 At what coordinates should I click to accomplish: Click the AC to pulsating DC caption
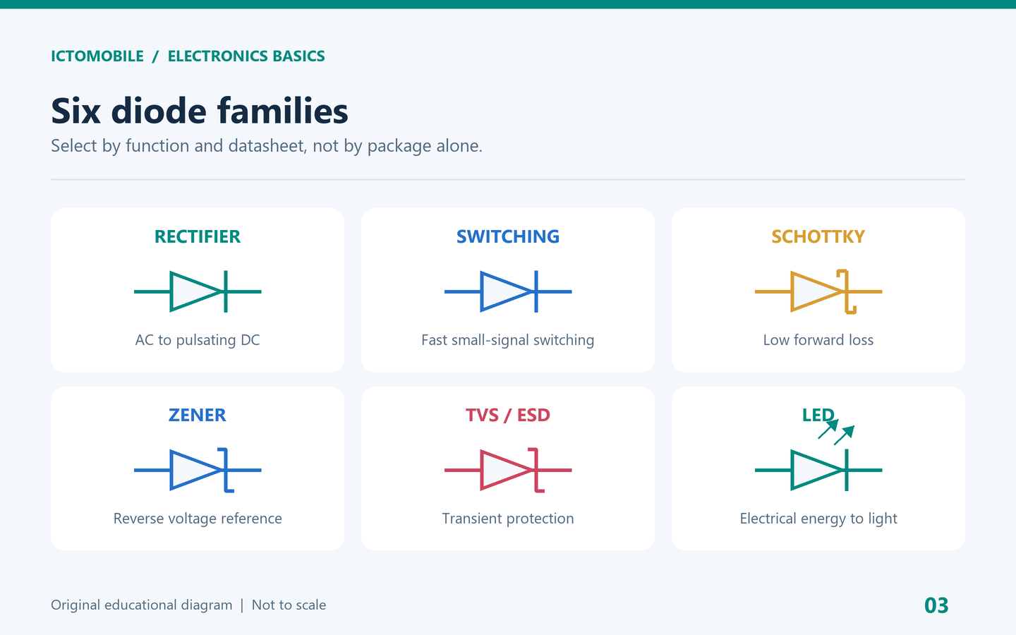tap(198, 340)
